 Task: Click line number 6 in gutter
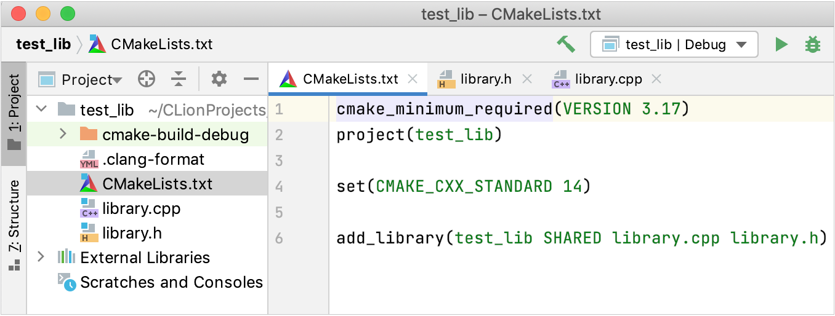pyautogui.click(x=279, y=238)
